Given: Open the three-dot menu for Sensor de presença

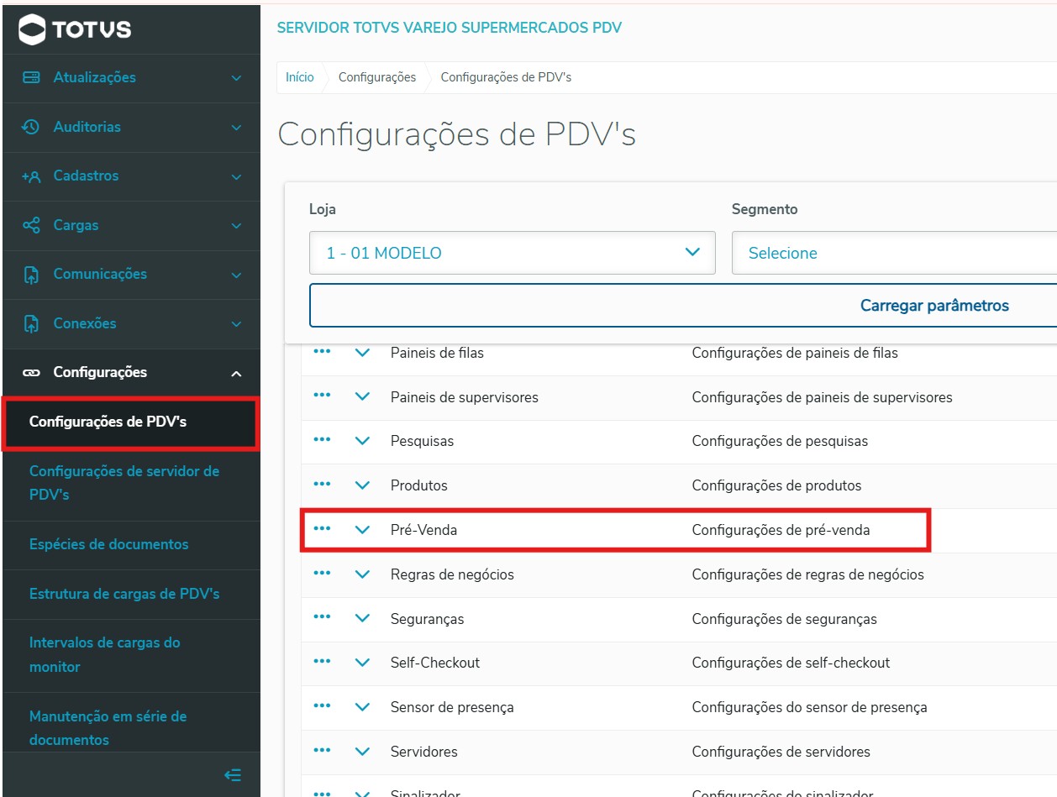Looking at the screenshot, I should pos(322,705).
